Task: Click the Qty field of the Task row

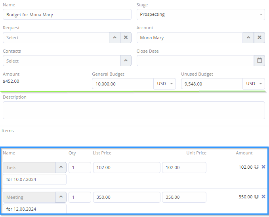Action: point(80,168)
